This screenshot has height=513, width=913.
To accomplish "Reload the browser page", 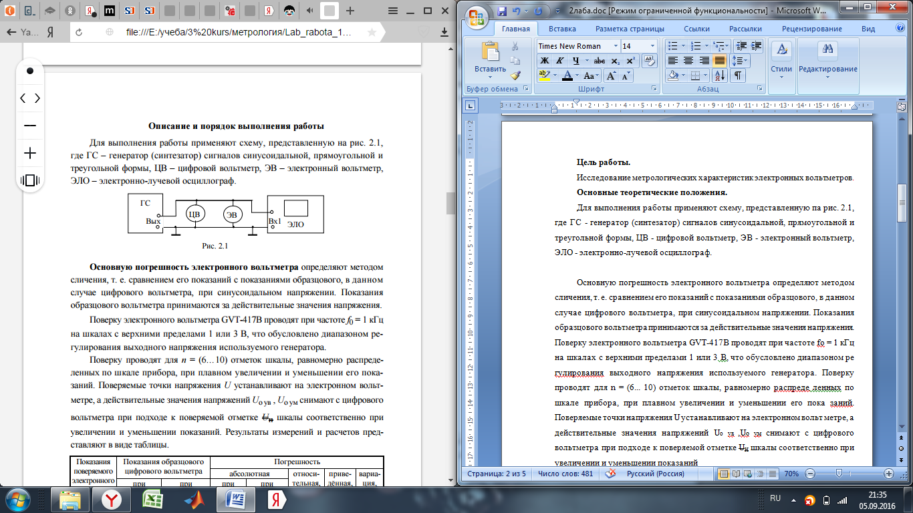I will tap(79, 32).
